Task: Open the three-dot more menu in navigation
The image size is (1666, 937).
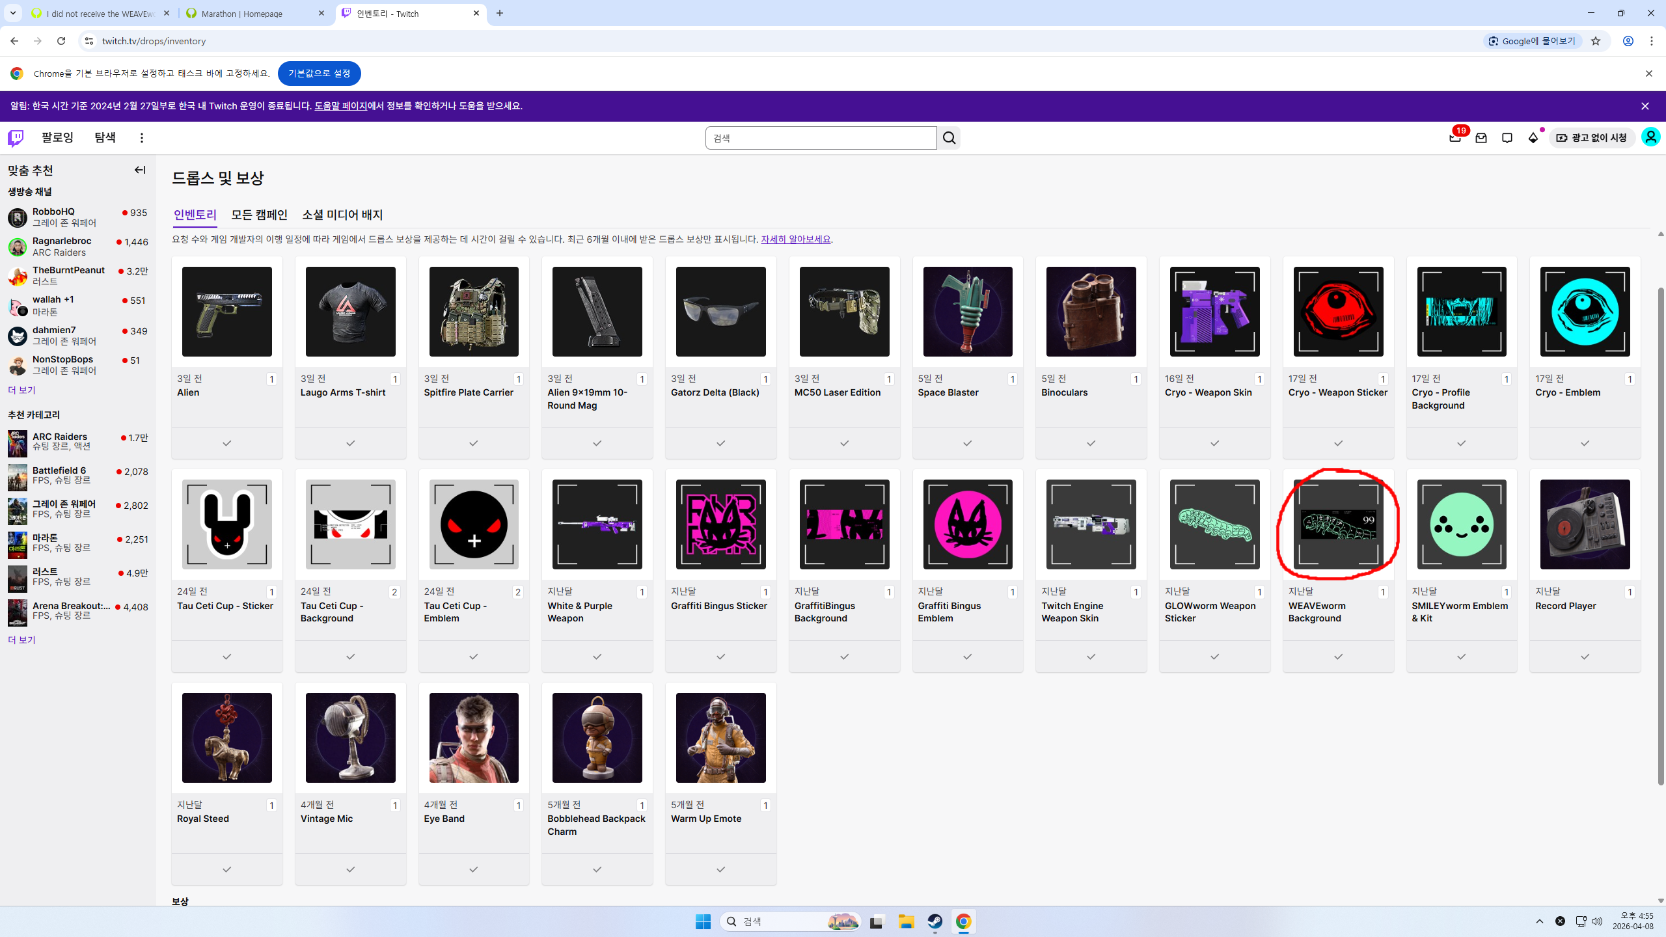Action: (142, 138)
